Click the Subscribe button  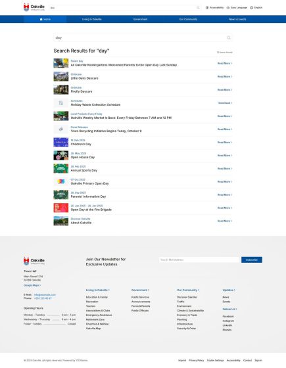(252, 260)
